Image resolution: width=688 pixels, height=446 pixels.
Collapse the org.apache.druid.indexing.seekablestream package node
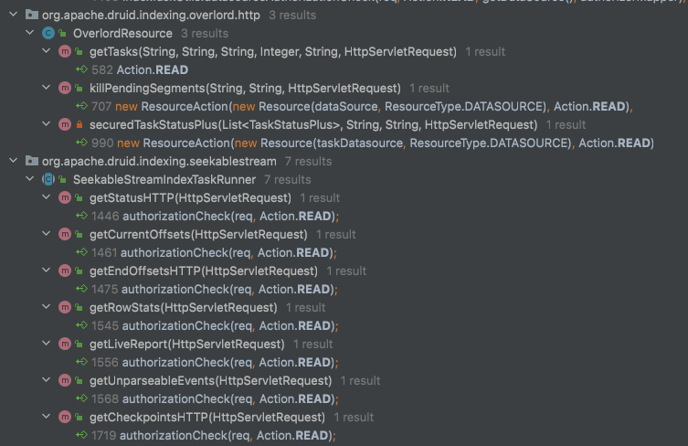coord(14,161)
